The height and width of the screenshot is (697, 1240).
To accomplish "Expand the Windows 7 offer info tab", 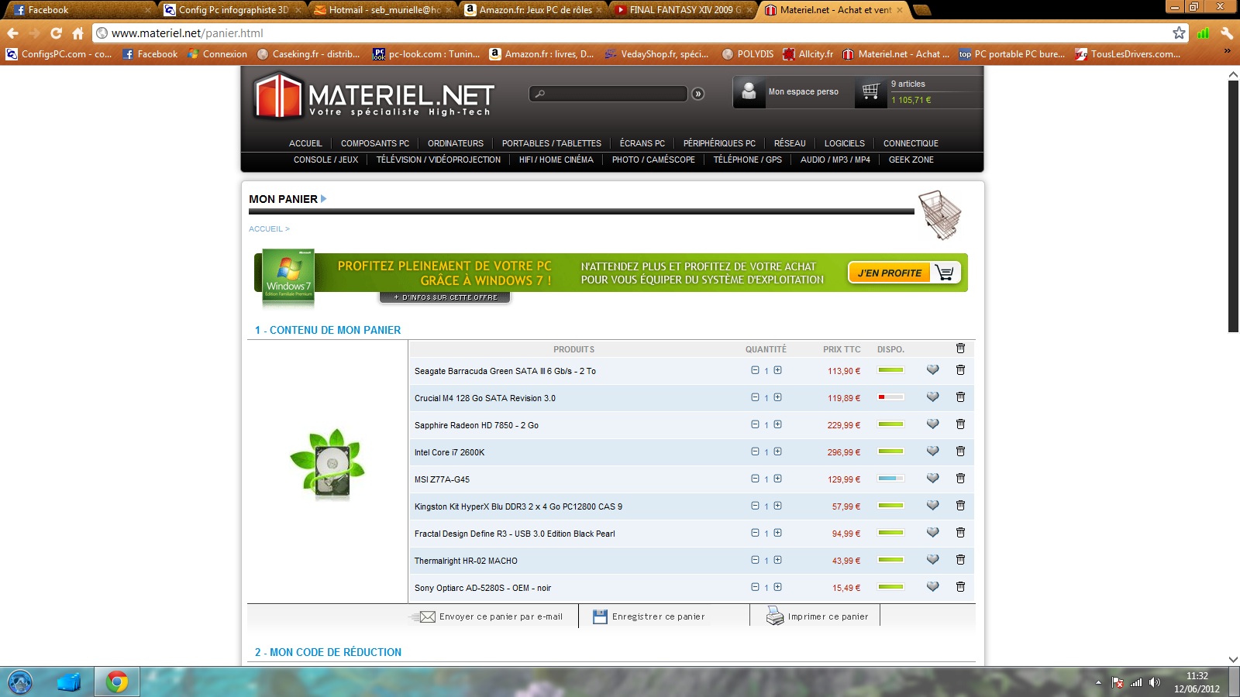I will coord(445,297).
